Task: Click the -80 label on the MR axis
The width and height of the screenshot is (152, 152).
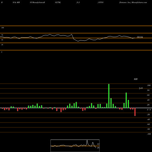Action: pos(148,129)
